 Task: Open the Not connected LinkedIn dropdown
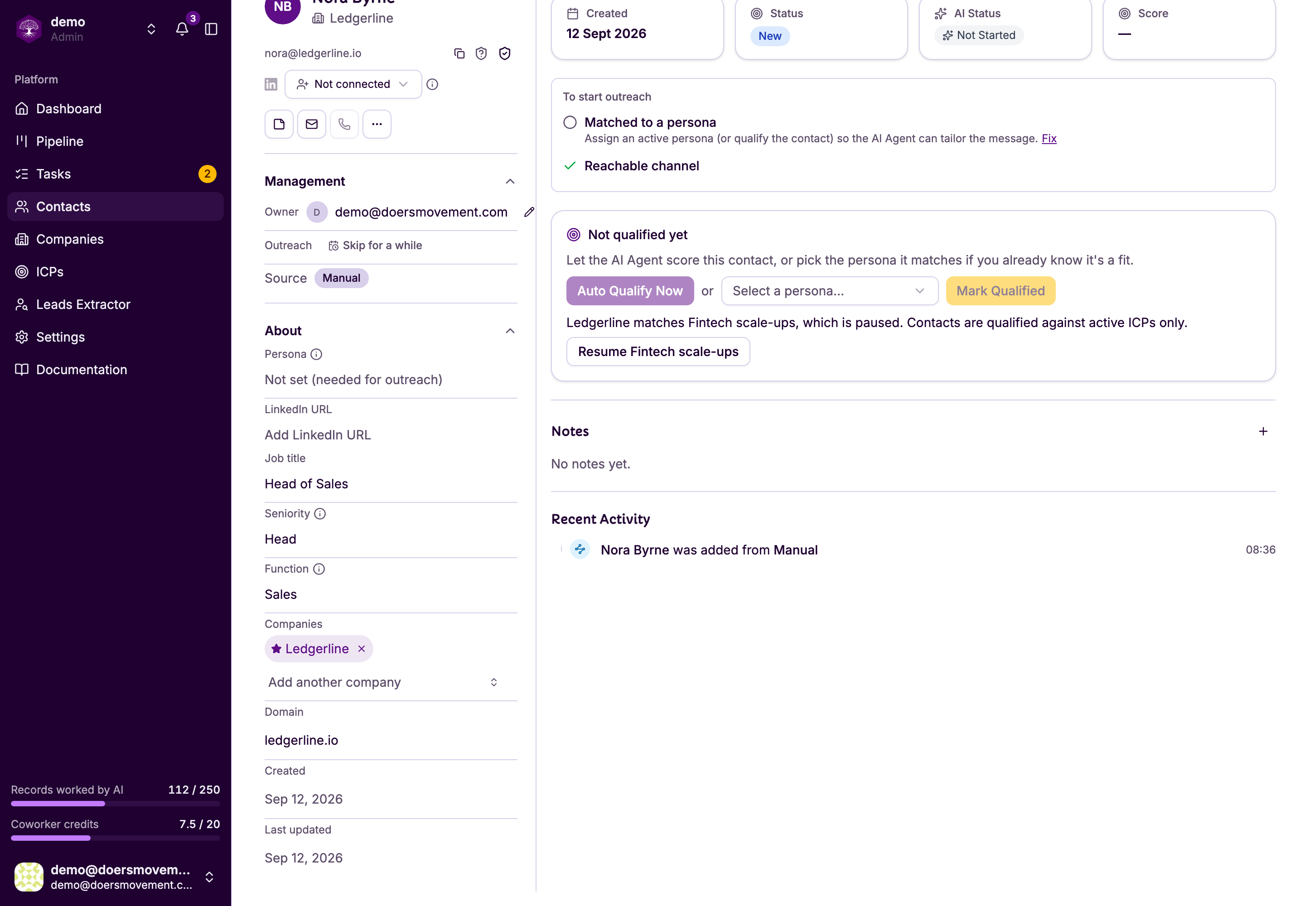tap(353, 84)
